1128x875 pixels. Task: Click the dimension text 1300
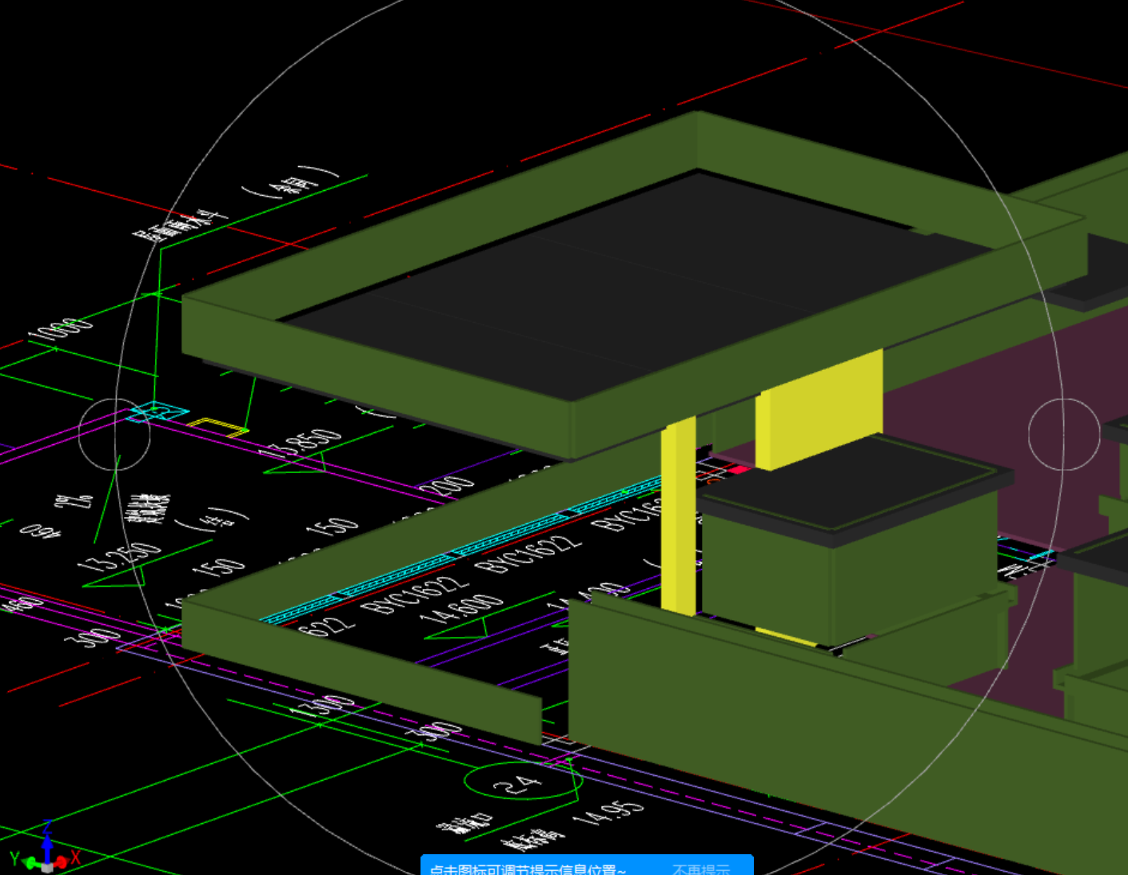point(321,707)
